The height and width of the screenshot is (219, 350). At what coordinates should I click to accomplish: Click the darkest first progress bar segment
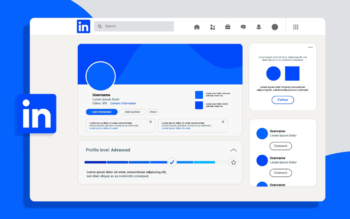(x=95, y=162)
